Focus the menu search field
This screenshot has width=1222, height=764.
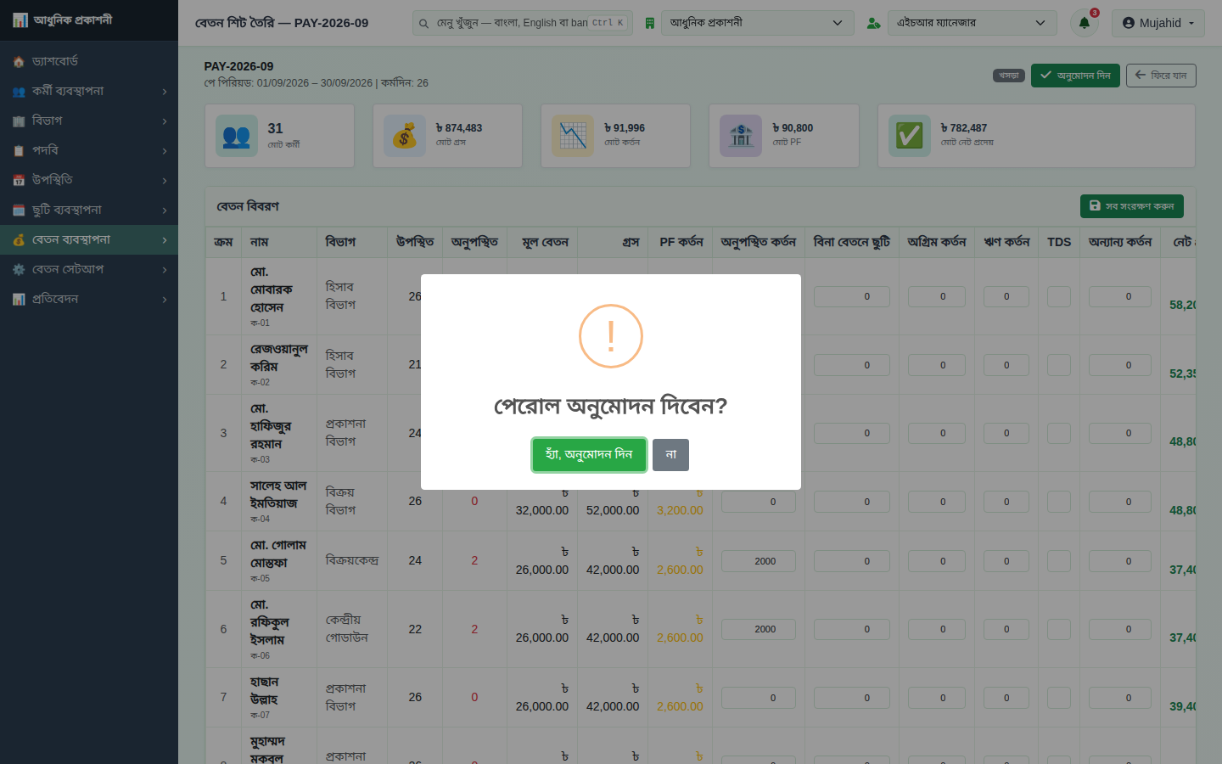click(522, 23)
